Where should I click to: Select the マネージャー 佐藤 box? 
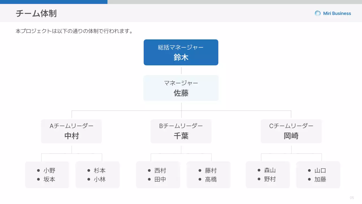181,88
